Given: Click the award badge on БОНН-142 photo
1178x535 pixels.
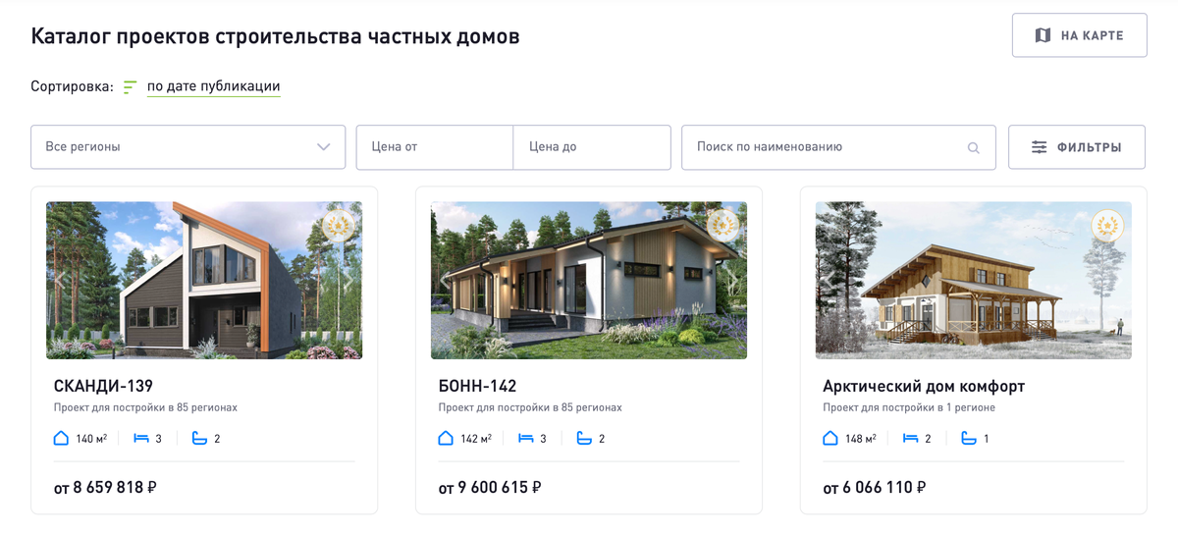Looking at the screenshot, I should point(723,227).
